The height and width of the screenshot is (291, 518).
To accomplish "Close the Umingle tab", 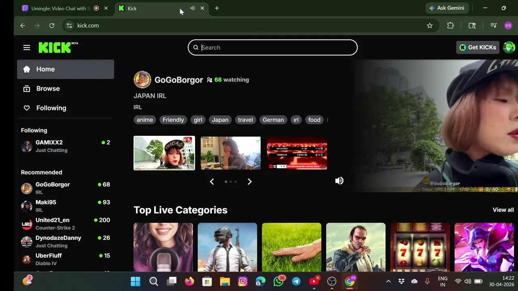I will (x=106, y=8).
